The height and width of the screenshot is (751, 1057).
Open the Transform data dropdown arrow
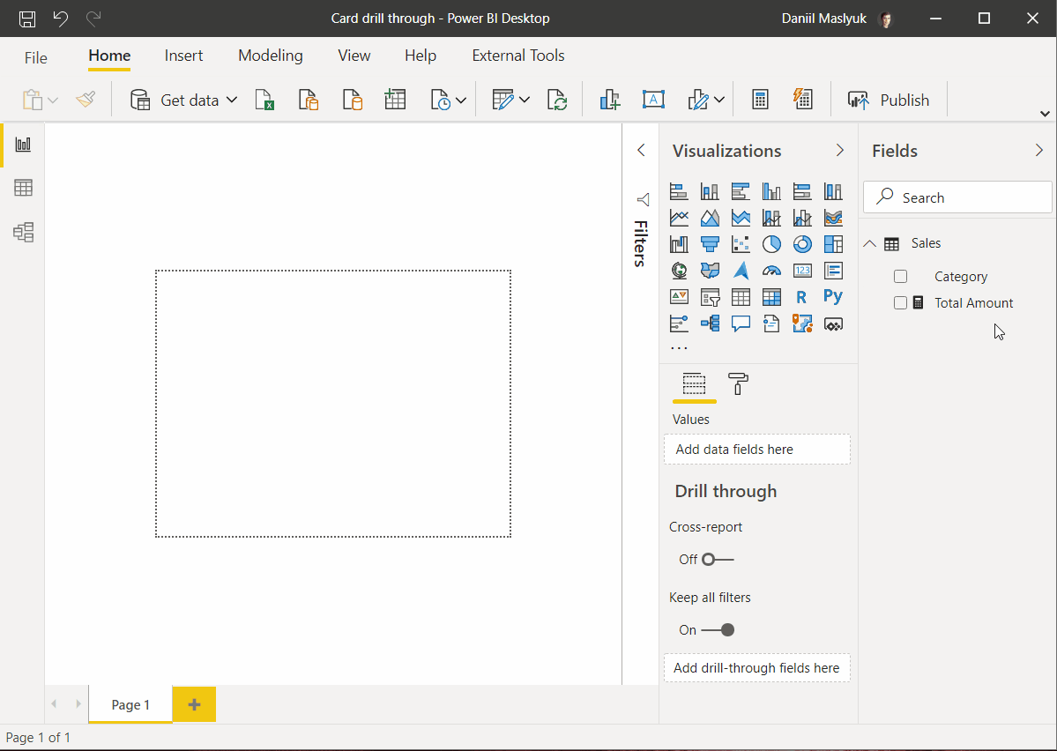click(x=525, y=100)
